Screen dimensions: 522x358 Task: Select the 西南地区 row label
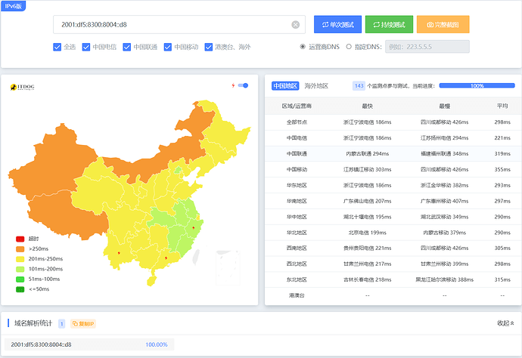[297, 248]
